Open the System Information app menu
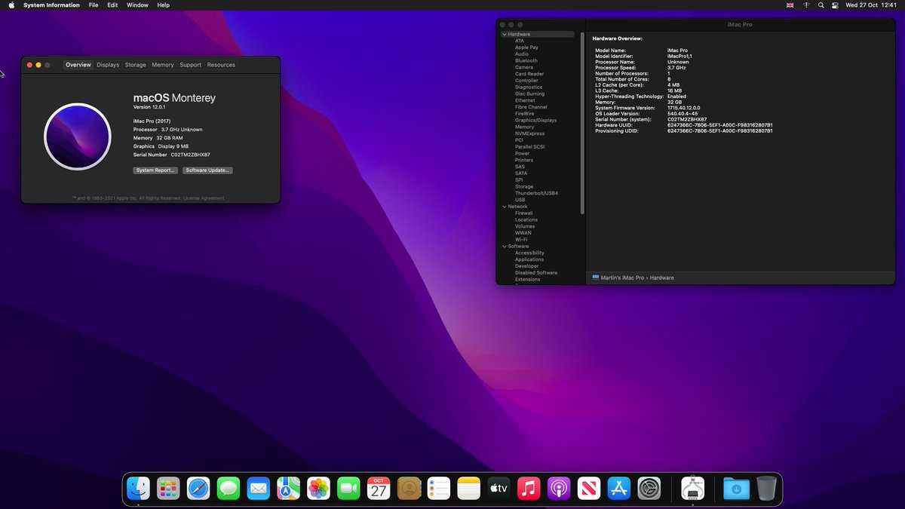Viewport: 905px width, 509px height. 51,5
